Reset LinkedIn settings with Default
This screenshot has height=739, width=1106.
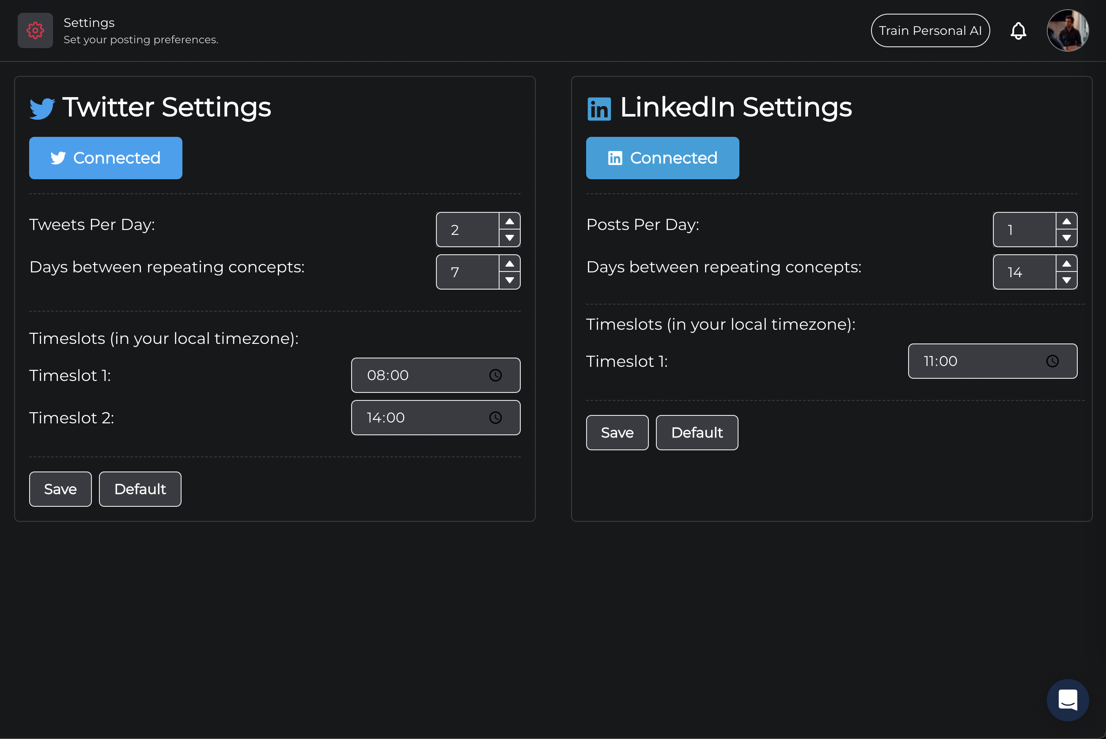pos(697,433)
